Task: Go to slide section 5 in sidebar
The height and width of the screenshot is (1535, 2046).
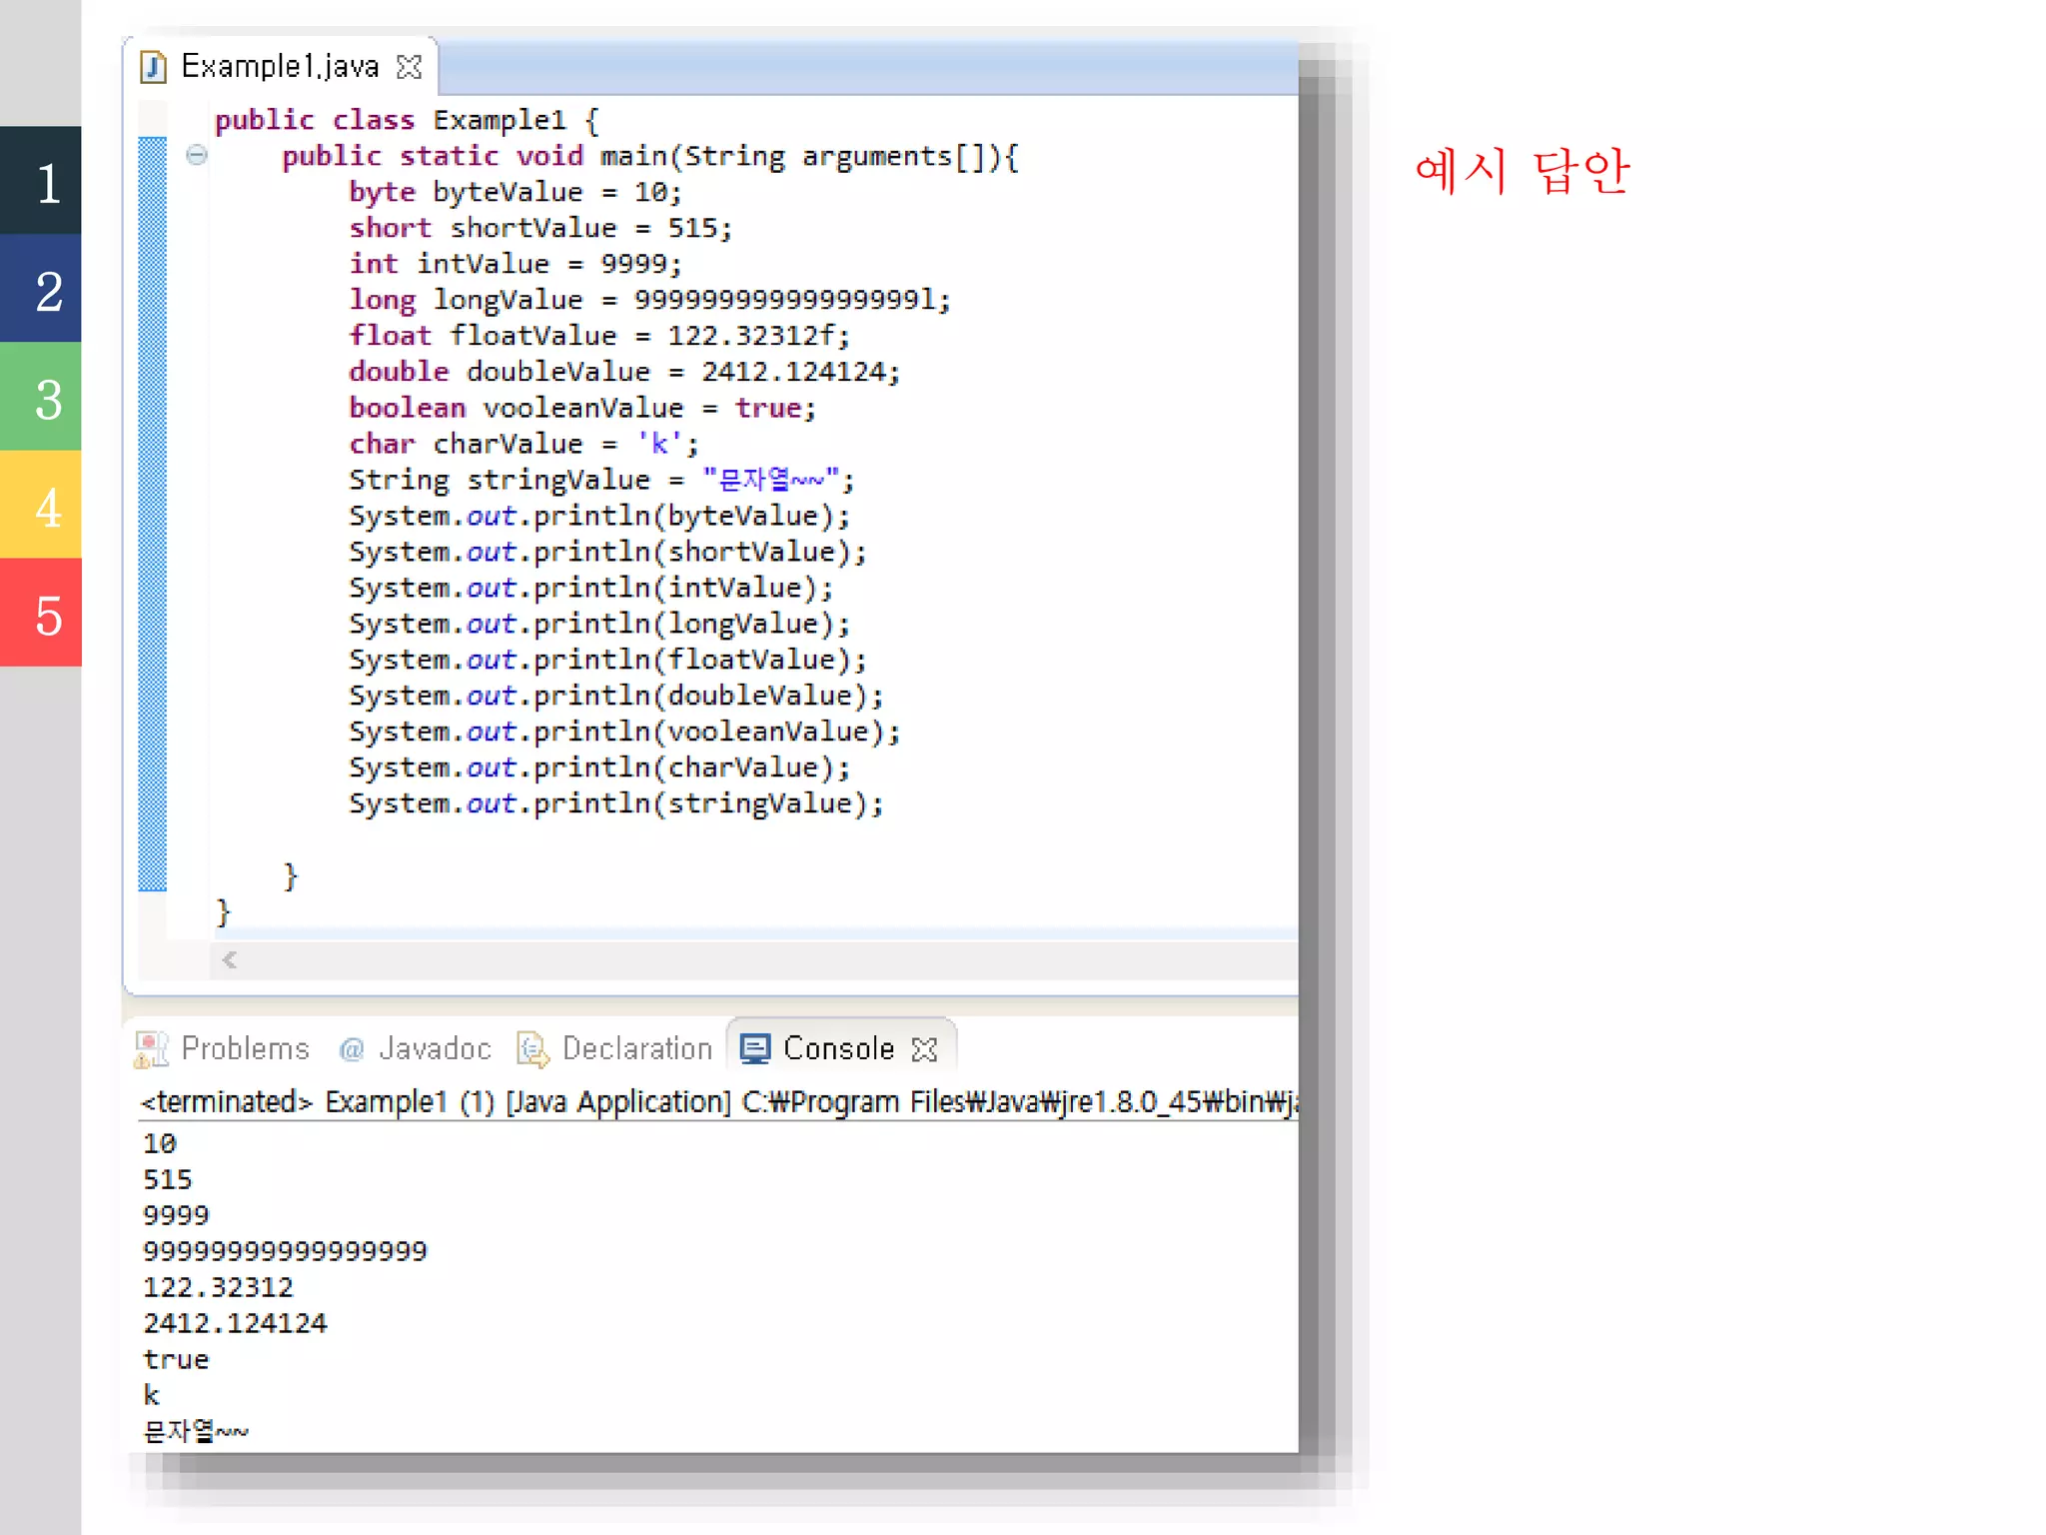Action: (x=41, y=613)
